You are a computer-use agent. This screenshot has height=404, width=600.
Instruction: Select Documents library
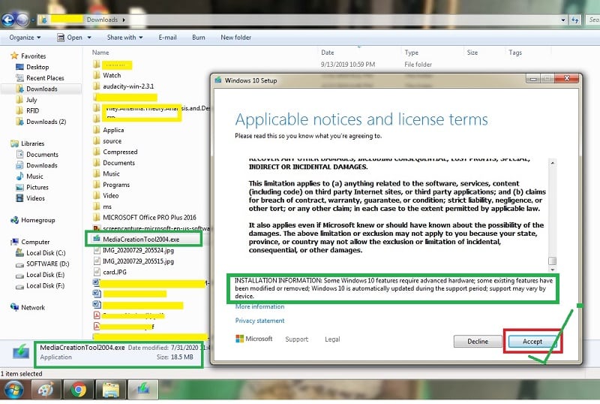tap(42, 155)
